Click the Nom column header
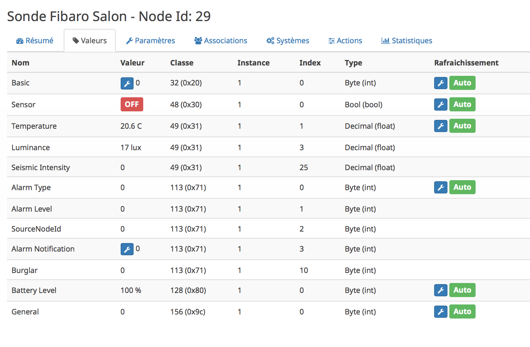 (20, 63)
